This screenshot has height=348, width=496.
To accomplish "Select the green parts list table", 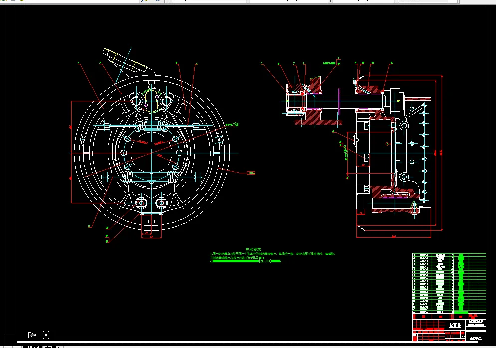I will coord(449,283).
